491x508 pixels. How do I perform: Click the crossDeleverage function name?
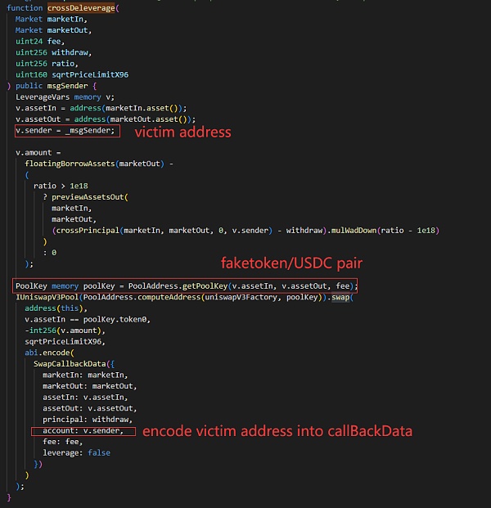(x=81, y=8)
